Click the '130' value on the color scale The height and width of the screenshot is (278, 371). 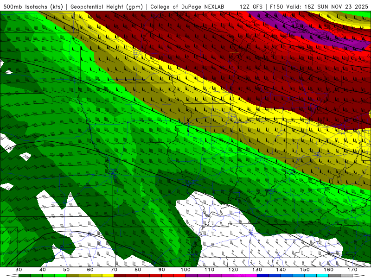tap(257, 270)
